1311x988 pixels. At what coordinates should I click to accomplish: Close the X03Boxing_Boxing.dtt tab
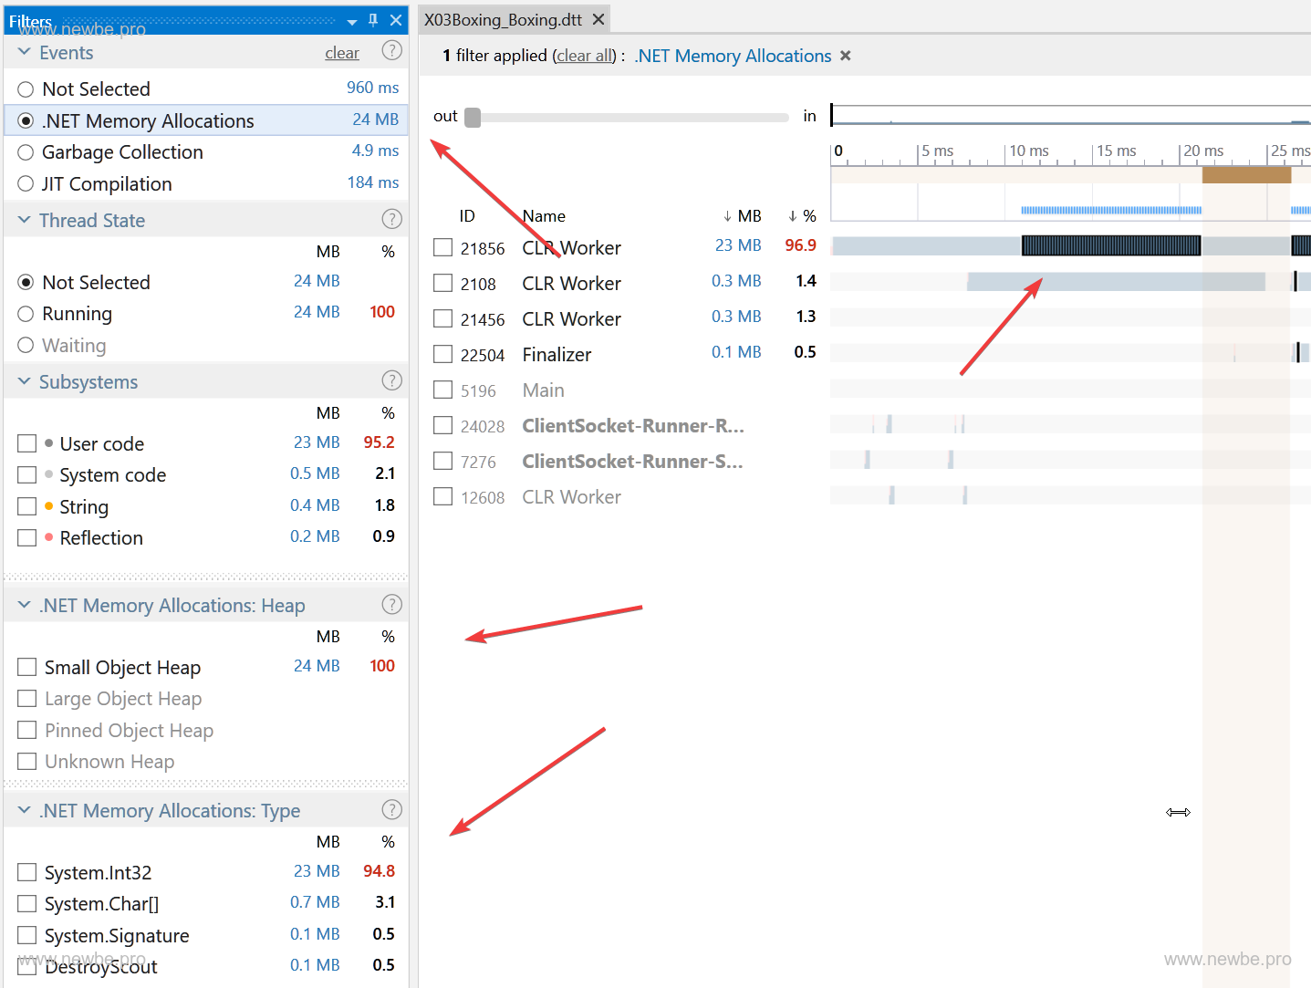tap(598, 19)
